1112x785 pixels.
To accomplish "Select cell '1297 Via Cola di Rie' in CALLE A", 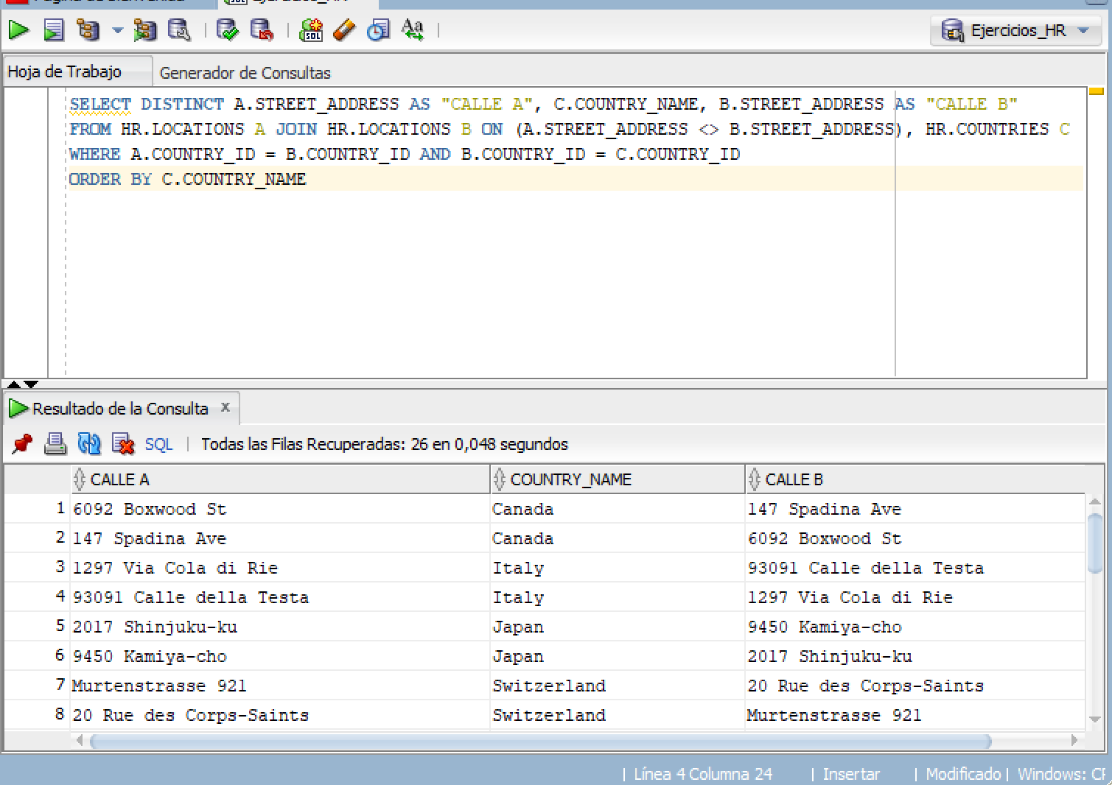I will pyautogui.click(x=280, y=568).
